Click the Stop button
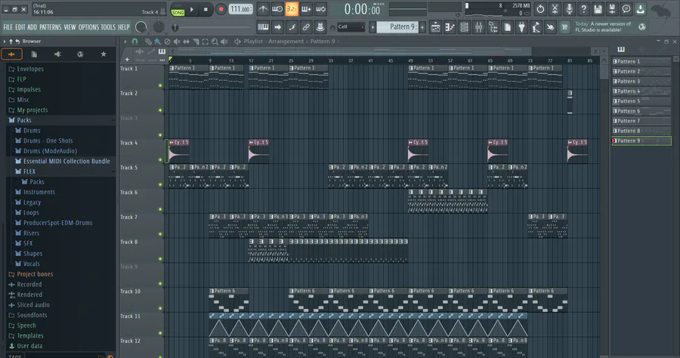Image resolution: width=680 pixels, height=358 pixels. [206, 10]
